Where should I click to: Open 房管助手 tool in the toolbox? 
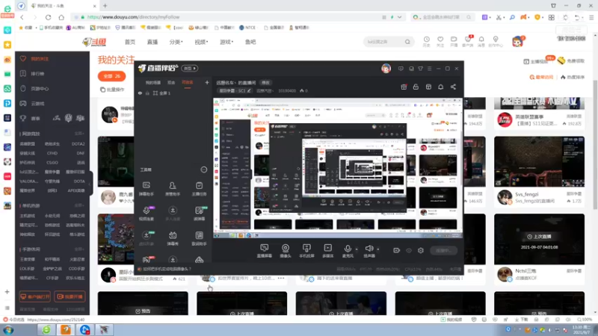tap(173, 189)
